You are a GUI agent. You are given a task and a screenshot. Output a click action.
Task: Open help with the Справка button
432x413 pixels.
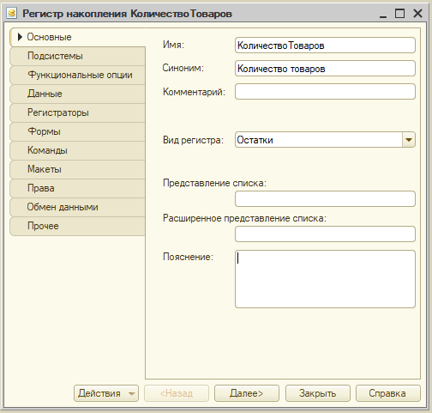388,393
